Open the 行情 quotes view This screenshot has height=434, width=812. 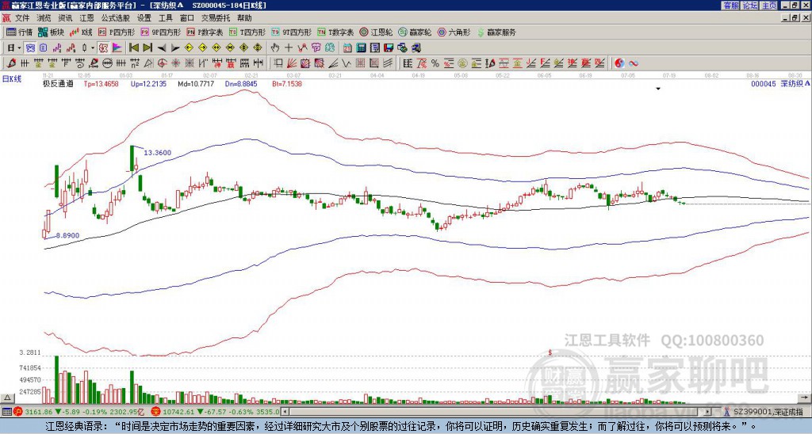(x=19, y=32)
